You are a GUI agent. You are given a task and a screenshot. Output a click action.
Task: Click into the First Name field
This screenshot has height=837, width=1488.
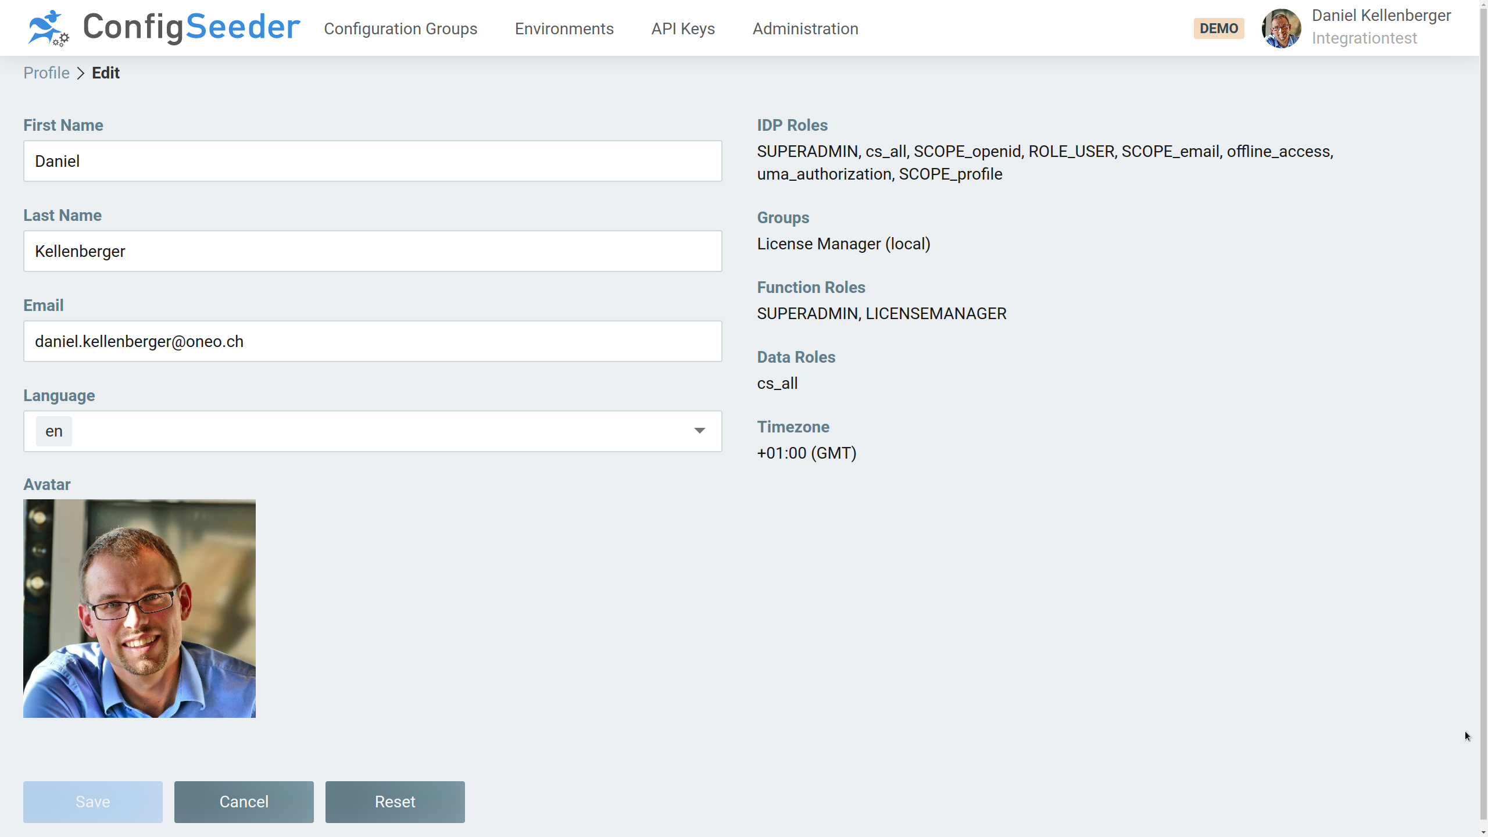pos(372,161)
